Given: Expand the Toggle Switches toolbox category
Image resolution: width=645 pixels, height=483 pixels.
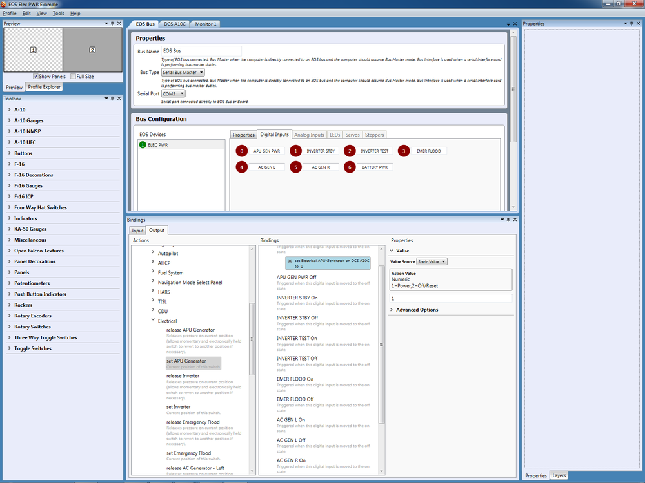Looking at the screenshot, I should pyautogui.click(x=10, y=348).
